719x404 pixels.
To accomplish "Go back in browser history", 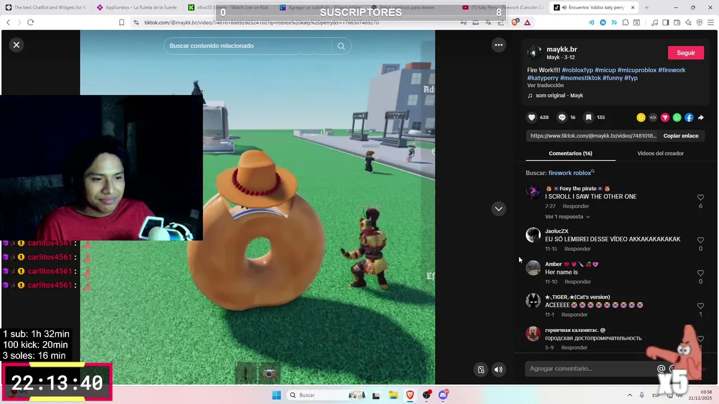I will (8, 22).
